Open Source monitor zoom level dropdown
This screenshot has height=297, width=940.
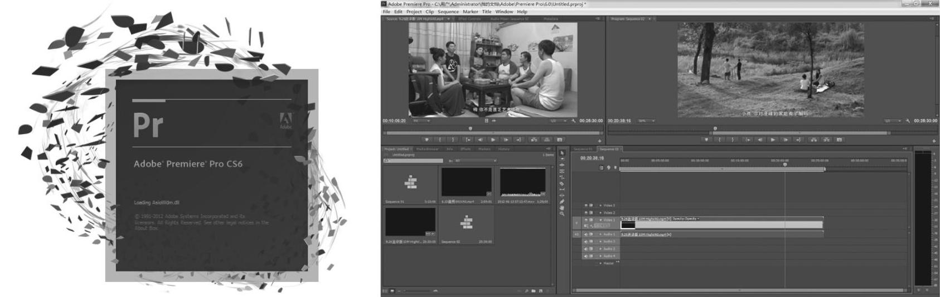tap(421, 121)
